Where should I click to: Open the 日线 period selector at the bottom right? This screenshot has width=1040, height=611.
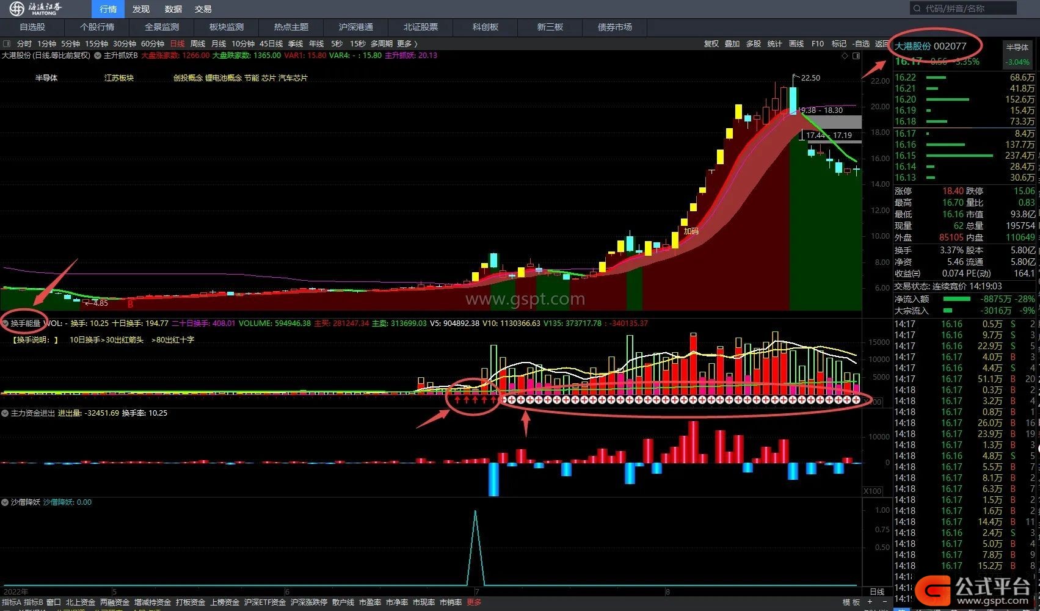pyautogui.click(x=876, y=591)
